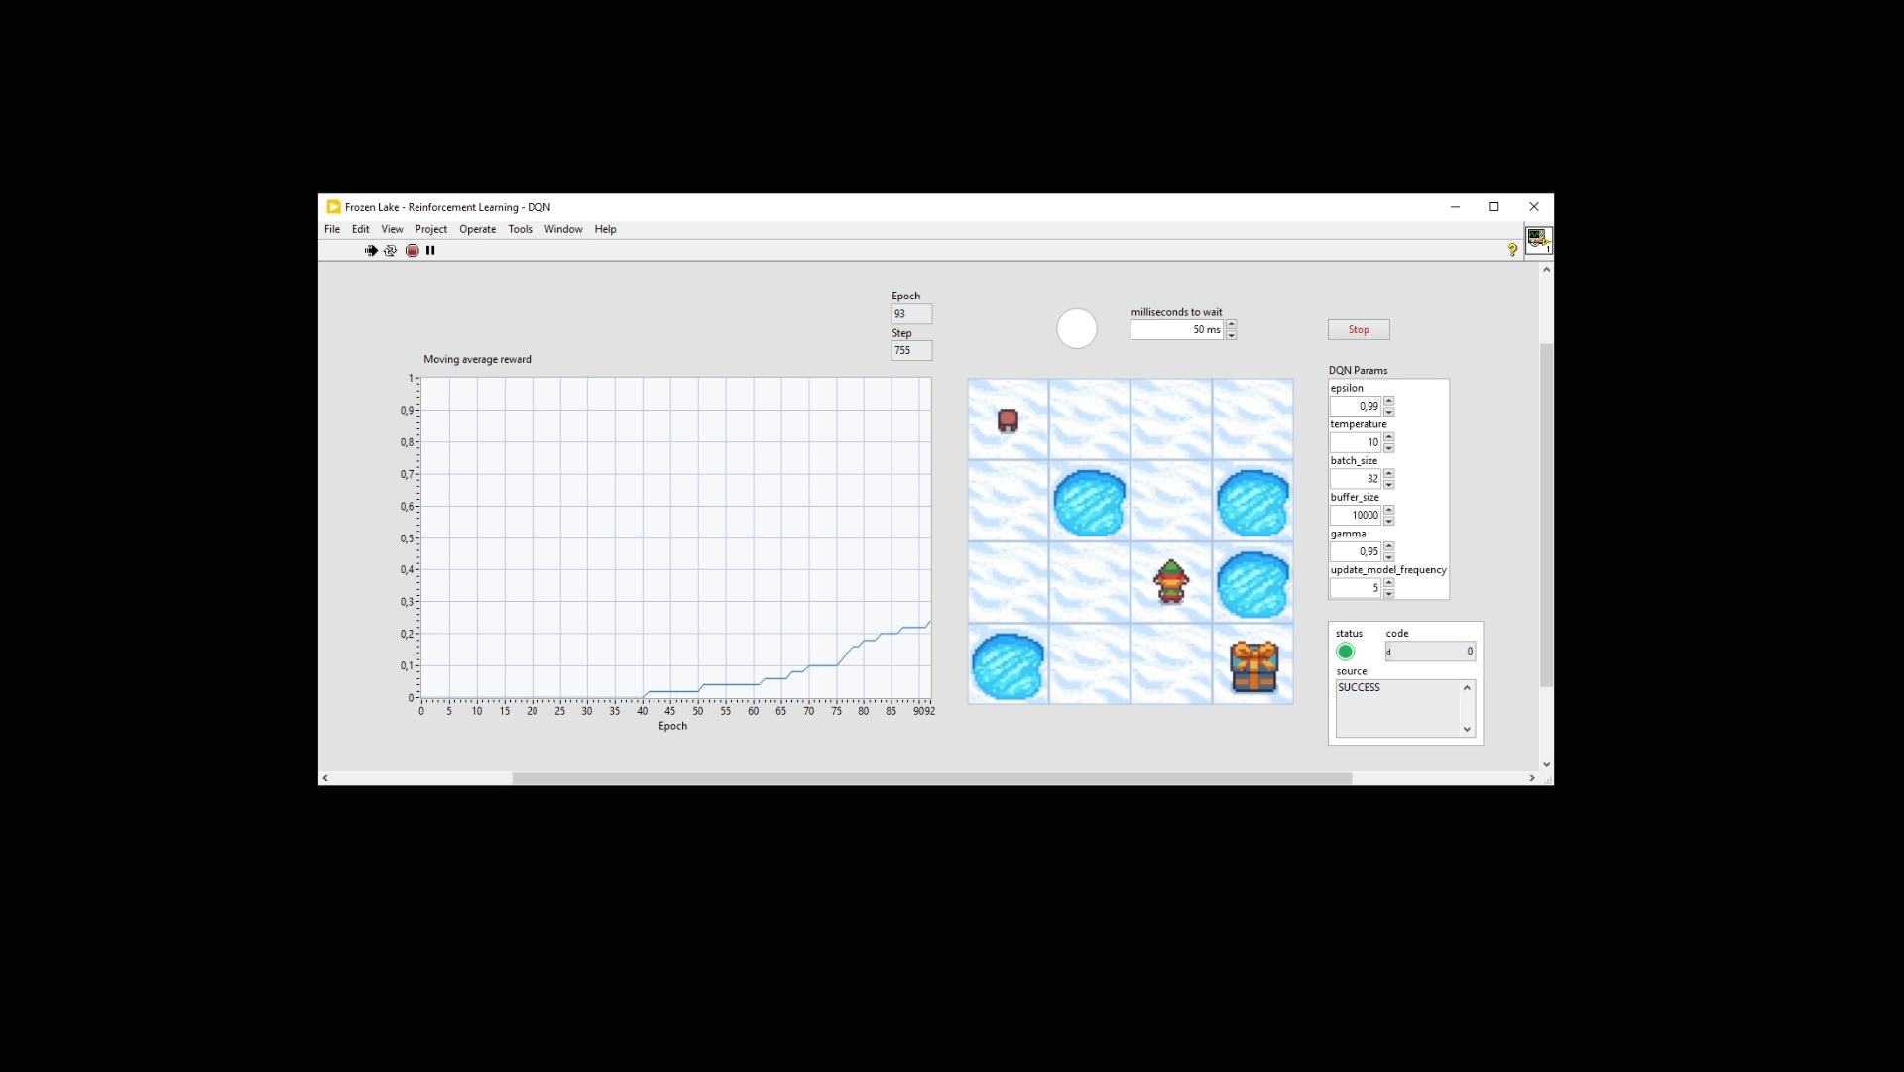Click the green status indicator light
The image size is (1904, 1072).
click(1345, 652)
